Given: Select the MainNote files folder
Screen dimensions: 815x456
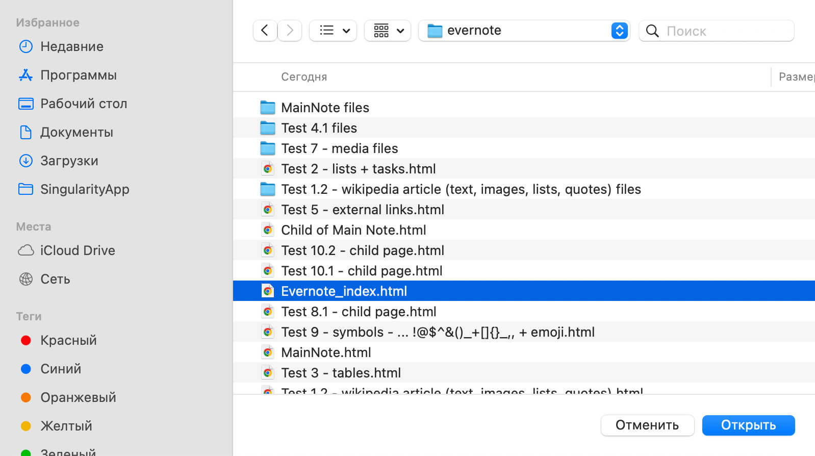Looking at the screenshot, I should coord(325,108).
